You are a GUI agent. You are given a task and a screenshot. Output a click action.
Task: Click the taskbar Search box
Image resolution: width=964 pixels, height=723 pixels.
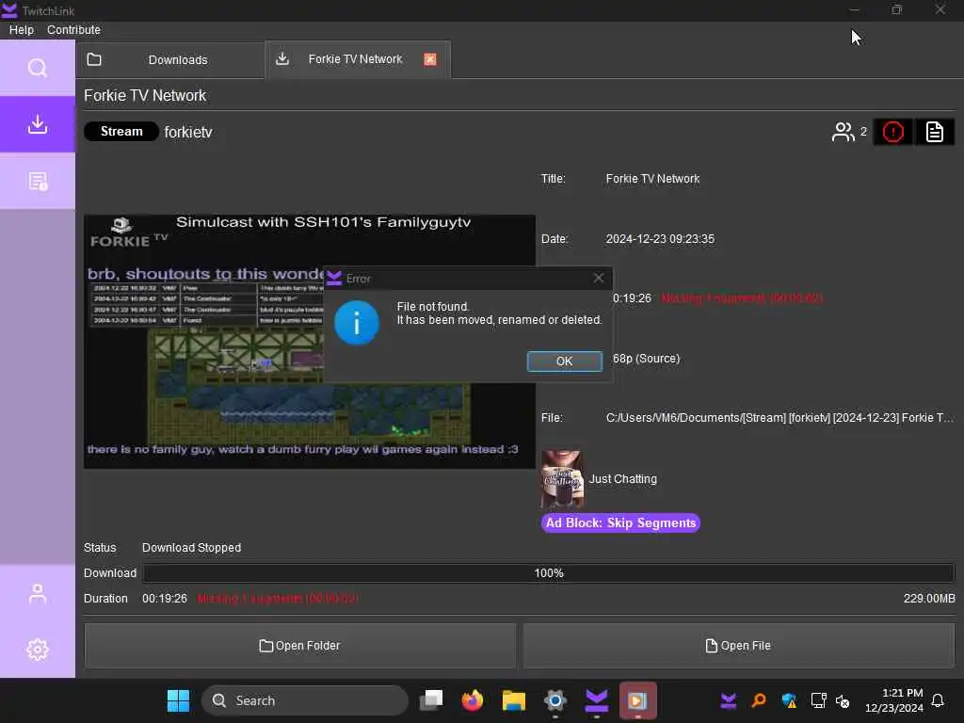point(305,700)
